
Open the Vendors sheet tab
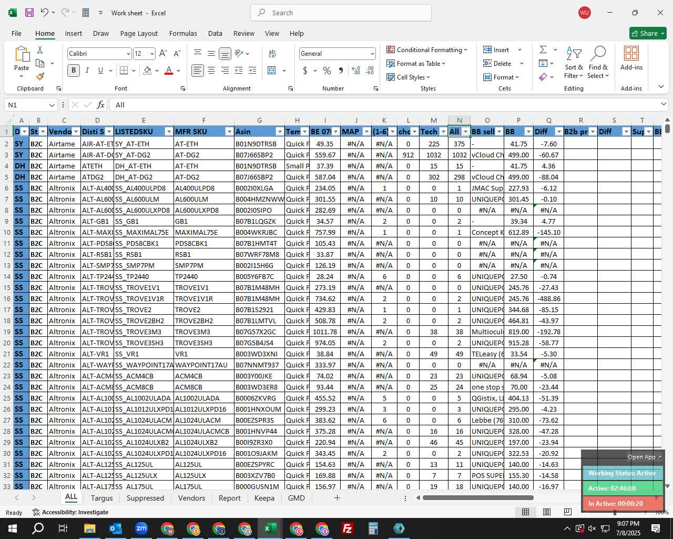tap(191, 498)
